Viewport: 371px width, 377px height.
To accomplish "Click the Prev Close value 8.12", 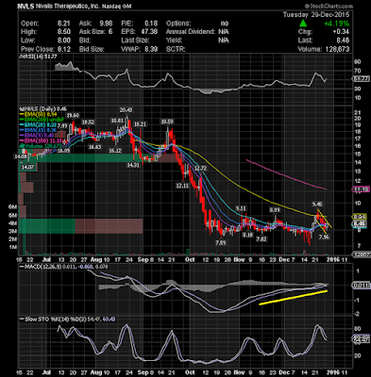I will coord(64,49).
